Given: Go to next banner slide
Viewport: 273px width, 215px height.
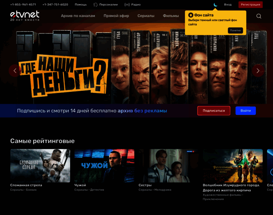Looking at the screenshot, I should [258, 71].
